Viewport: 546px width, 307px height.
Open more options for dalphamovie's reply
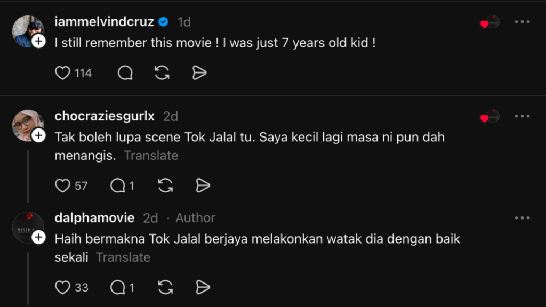tap(523, 218)
